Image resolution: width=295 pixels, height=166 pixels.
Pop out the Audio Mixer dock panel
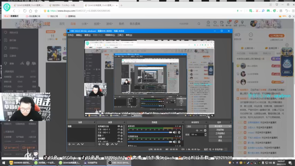[x=183, y=122]
